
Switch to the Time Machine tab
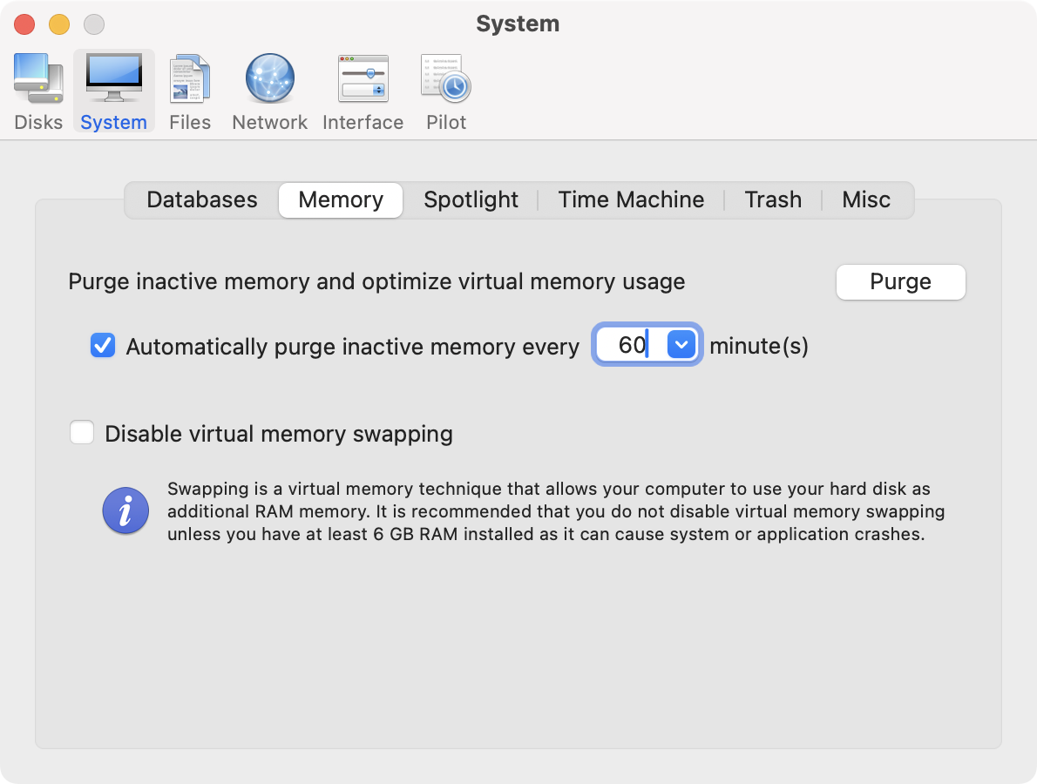point(631,199)
